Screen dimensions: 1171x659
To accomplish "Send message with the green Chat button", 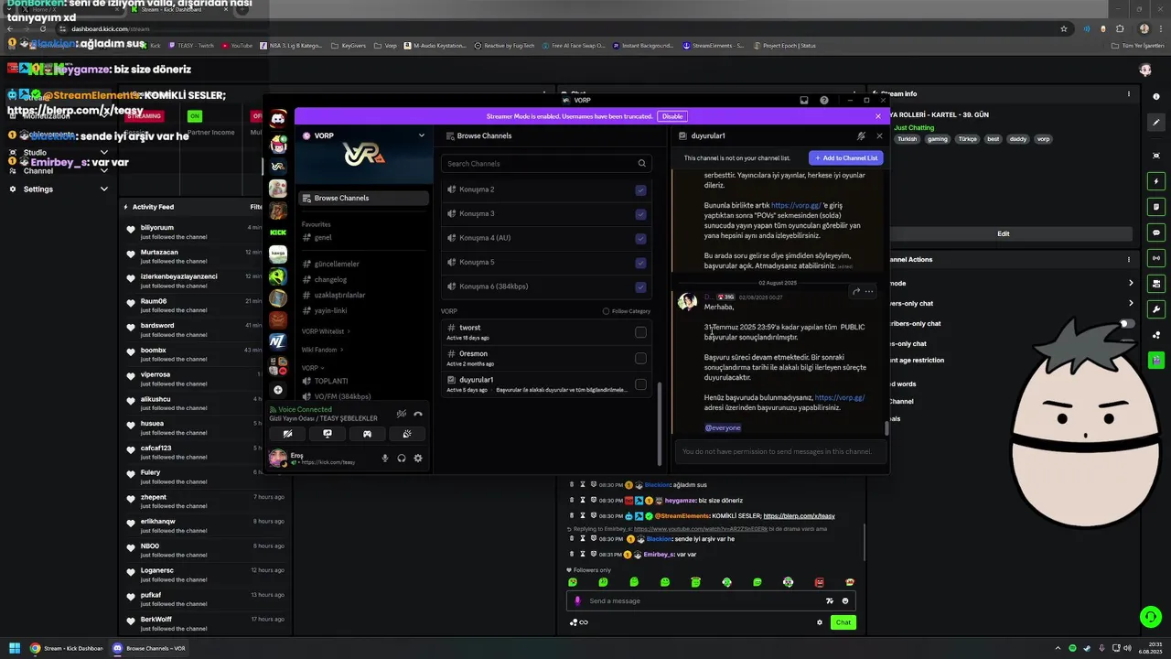I will coord(843,622).
